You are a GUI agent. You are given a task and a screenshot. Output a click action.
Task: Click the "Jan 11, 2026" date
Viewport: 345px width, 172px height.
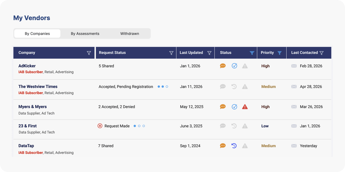coord(191,87)
